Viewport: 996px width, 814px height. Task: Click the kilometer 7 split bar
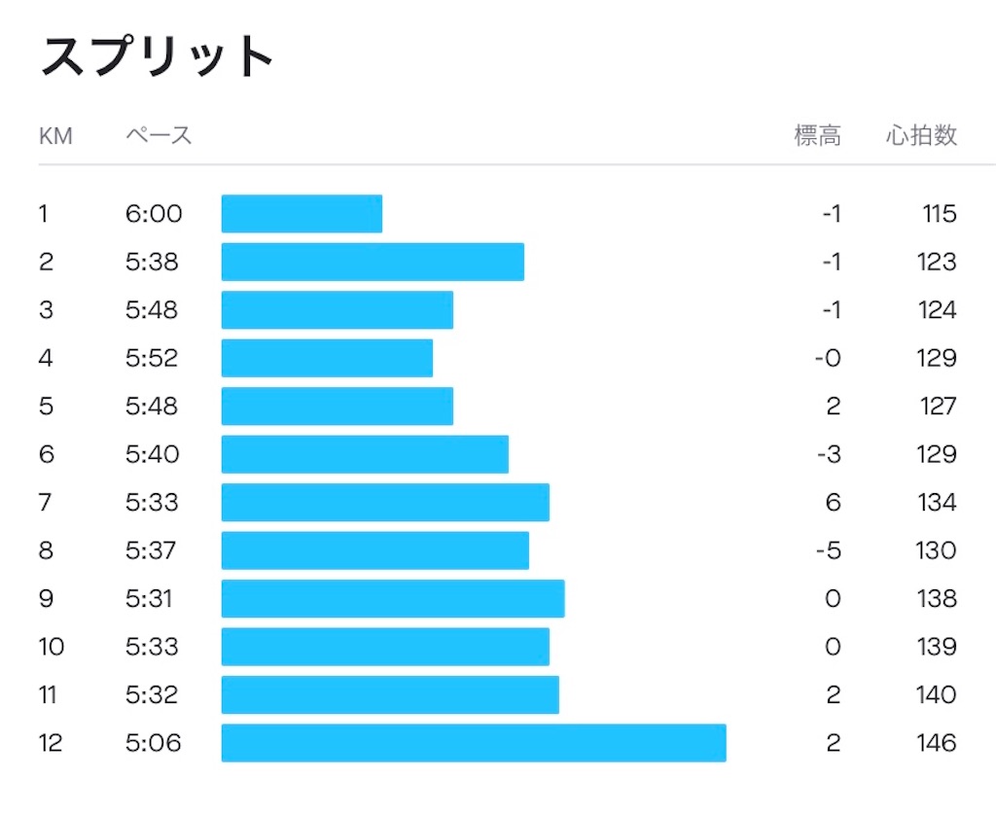385,502
